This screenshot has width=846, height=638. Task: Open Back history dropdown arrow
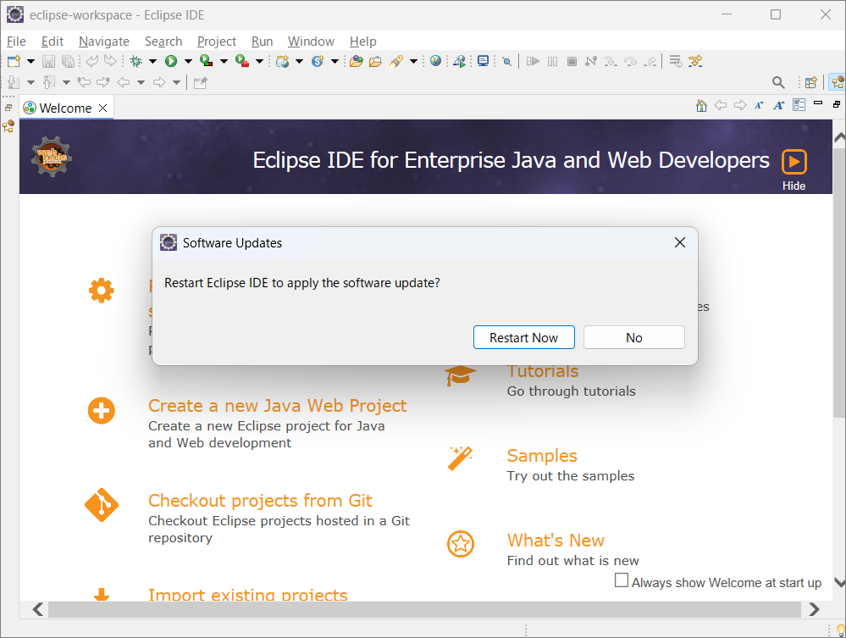pyautogui.click(x=141, y=82)
